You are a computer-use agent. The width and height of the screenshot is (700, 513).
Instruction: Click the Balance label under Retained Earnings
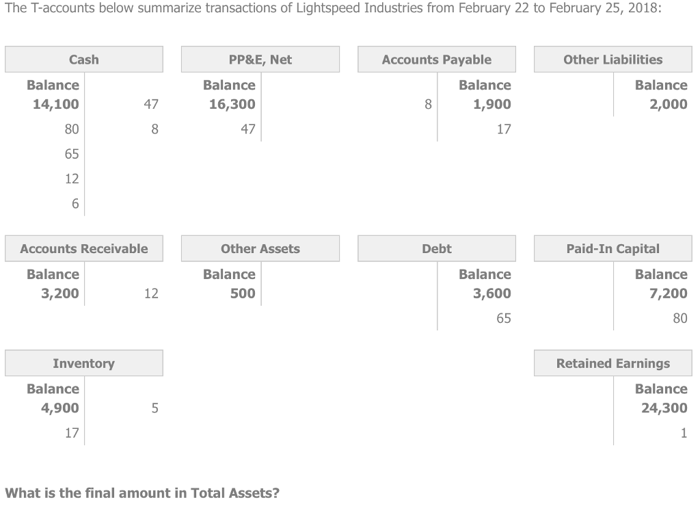click(661, 389)
